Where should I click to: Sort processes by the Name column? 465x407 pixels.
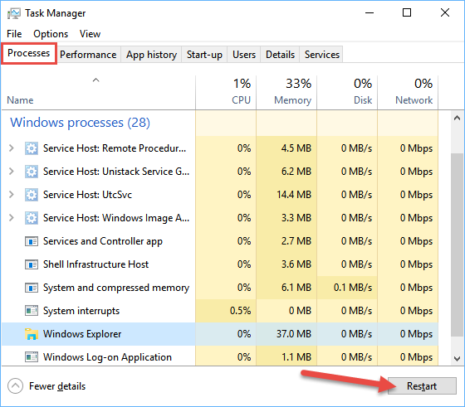coord(98,93)
